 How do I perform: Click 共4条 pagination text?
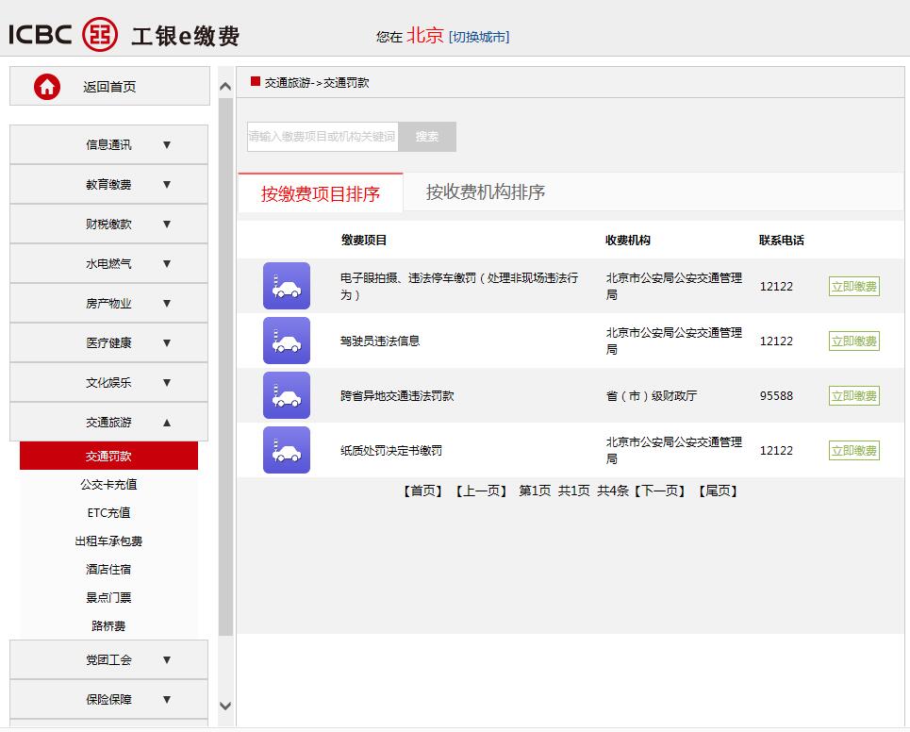613,491
